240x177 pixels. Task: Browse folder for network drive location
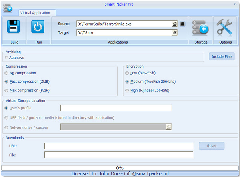click(168, 127)
